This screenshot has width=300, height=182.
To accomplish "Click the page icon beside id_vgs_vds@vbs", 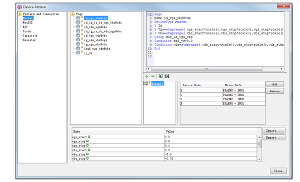I will pyautogui.click(x=78, y=35).
